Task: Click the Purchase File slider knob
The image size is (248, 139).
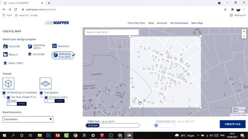Action: pyautogui.click(x=156, y=125)
